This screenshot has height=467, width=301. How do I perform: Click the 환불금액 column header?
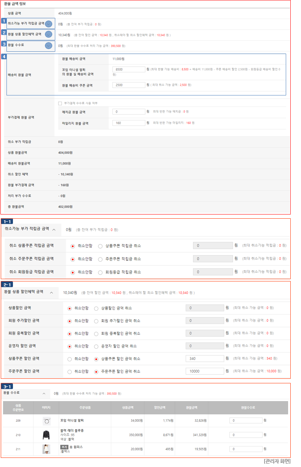pos(191,407)
